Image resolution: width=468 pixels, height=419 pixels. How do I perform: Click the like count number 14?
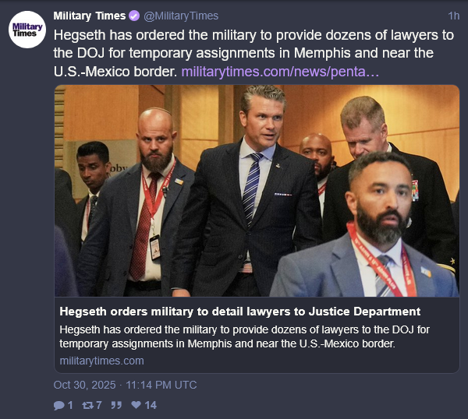pos(151,405)
